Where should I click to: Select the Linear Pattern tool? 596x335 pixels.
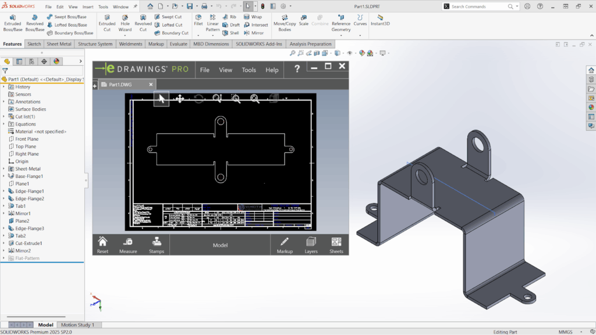[212, 23]
